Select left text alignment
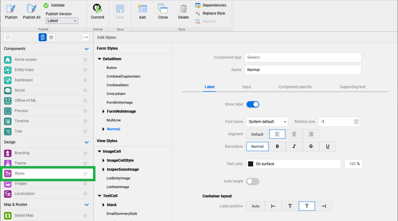This screenshot has height=221, width=398. [x=277, y=134]
